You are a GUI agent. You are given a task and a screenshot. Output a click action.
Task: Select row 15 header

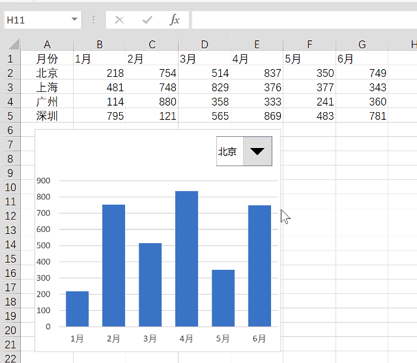pyautogui.click(x=10, y=259)
